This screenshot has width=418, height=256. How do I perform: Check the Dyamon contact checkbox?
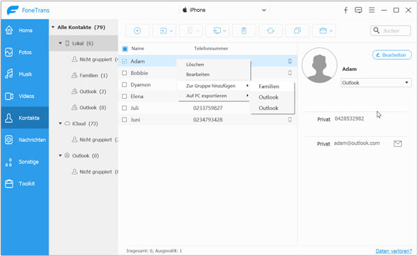point(124,85)
